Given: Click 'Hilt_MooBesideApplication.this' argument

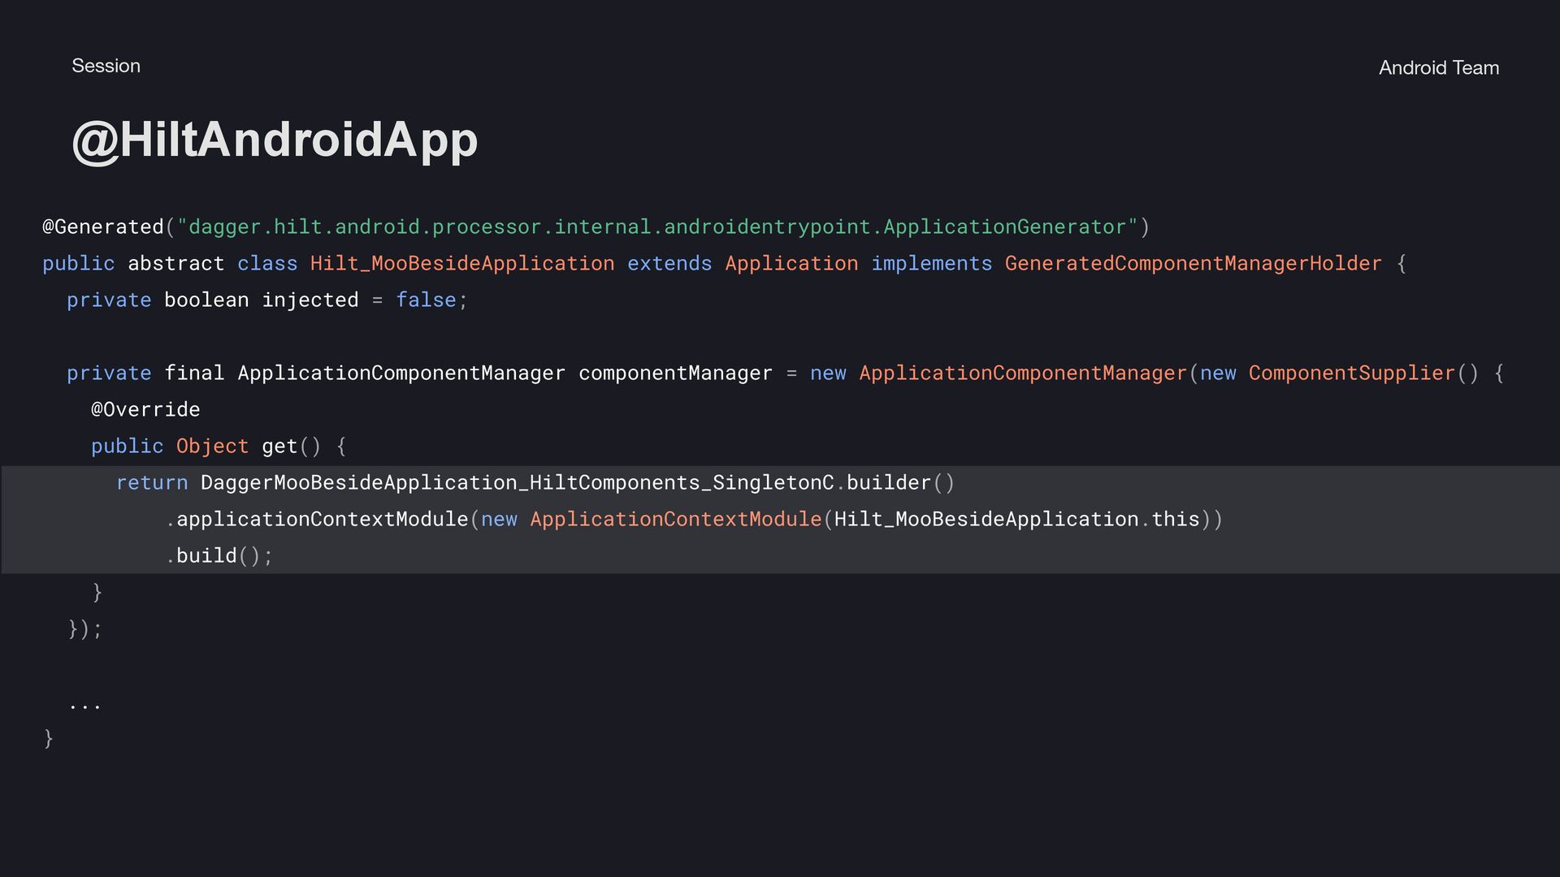Looking at the screenshot, I should (1016, 520).
